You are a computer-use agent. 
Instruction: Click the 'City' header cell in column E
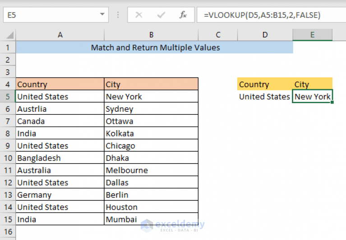tap(313, 84)
